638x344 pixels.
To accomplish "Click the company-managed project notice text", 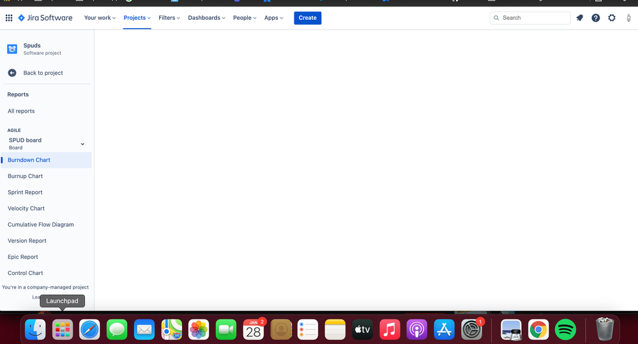I will (45, 287).
